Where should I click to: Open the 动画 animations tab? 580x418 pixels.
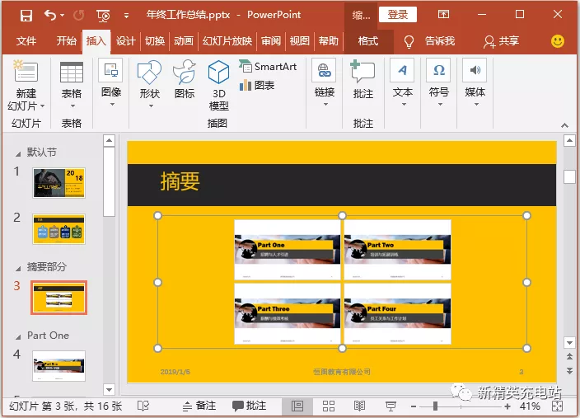point(184,40)
